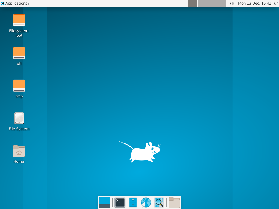The width and height of the screenshot is (279, 209).
Task: Open the Applications menu
Action: click(14, 3)
